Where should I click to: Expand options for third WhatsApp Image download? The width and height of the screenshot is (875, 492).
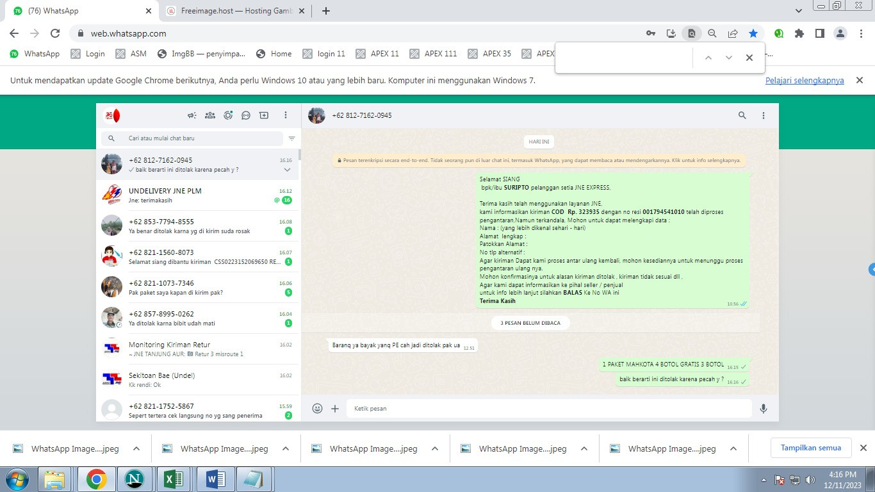click(435, 448)
